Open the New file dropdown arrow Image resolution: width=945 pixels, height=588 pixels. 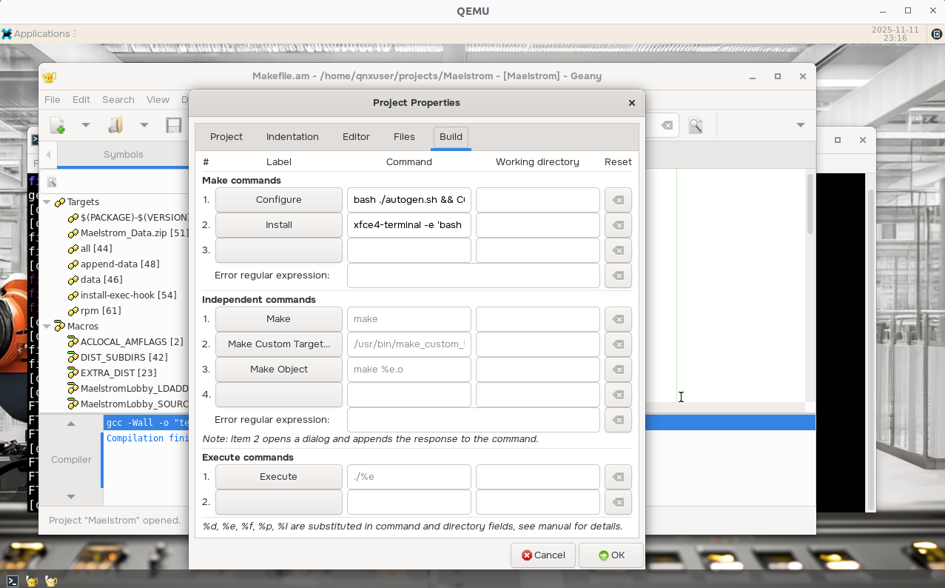coord(85,125)
